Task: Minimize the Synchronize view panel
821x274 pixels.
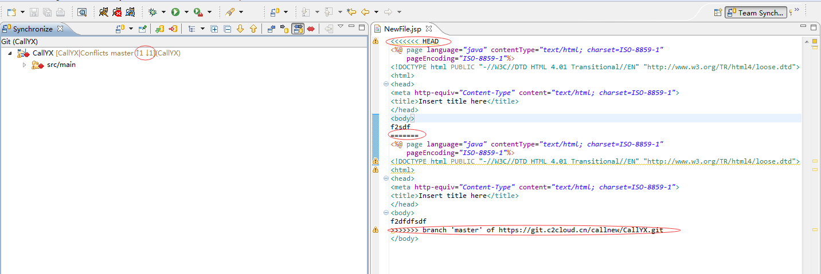Action: click(351, 27)
